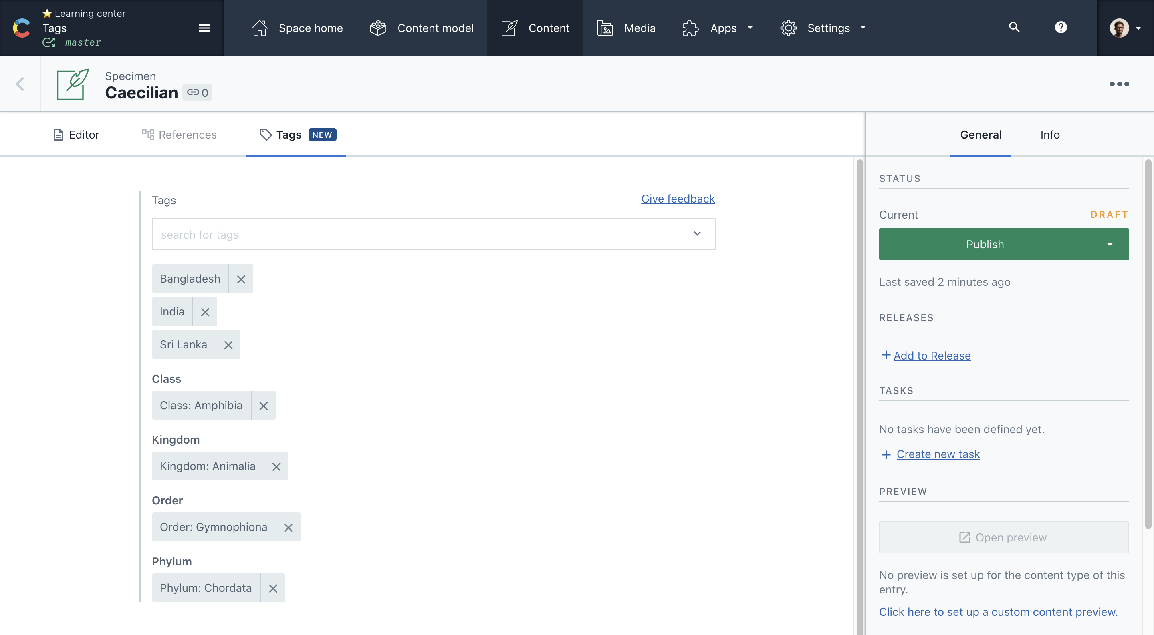Click the search magnifier icon
1154x635 pixels.
click(x=1014, y=28)
